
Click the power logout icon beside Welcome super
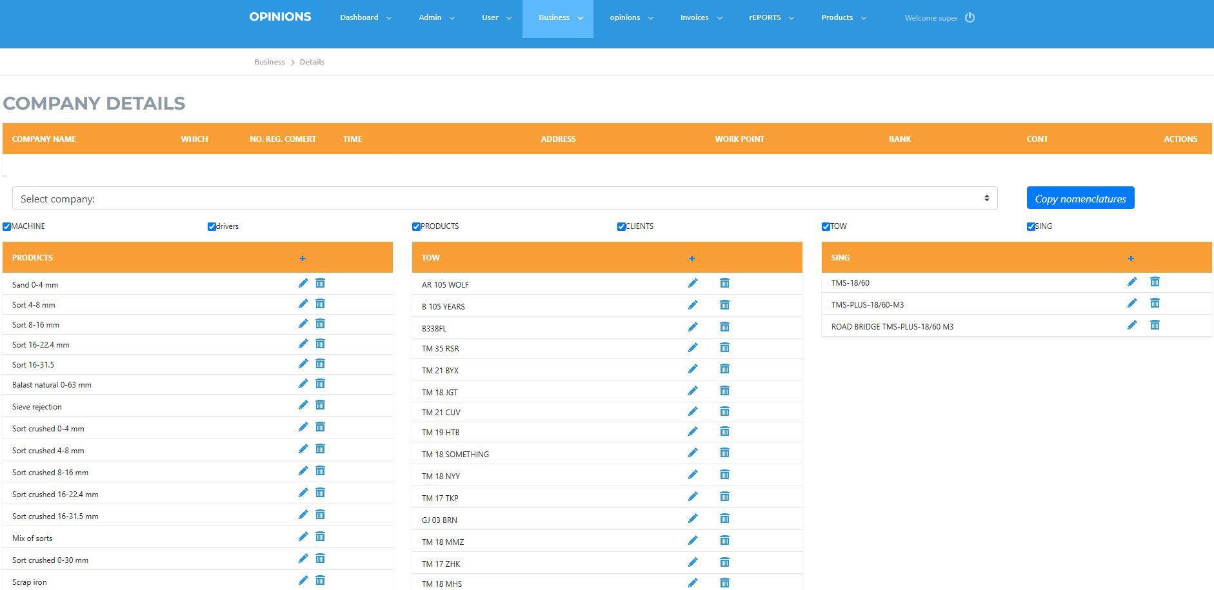[970, 17]
